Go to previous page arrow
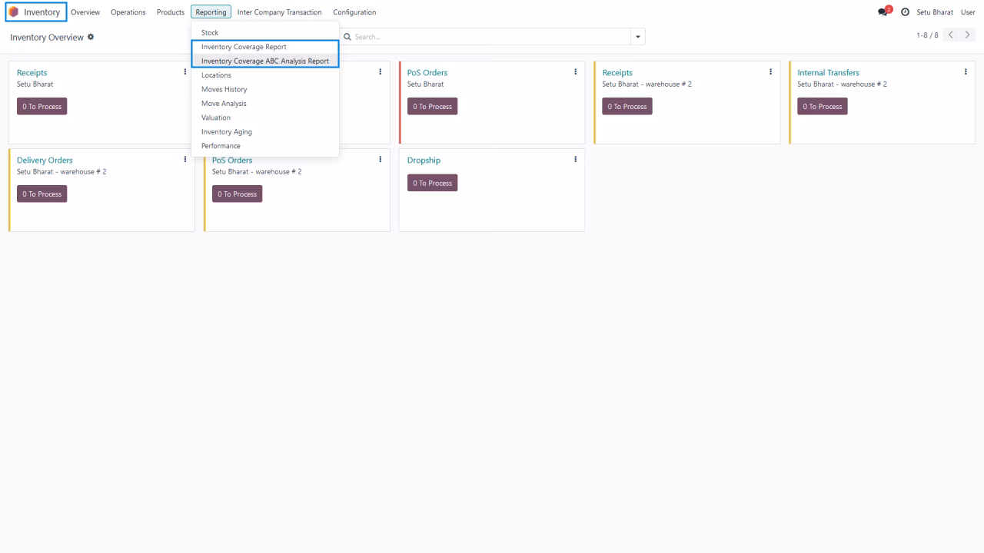The width and height of the screenshot is (984, 553). 950,35
